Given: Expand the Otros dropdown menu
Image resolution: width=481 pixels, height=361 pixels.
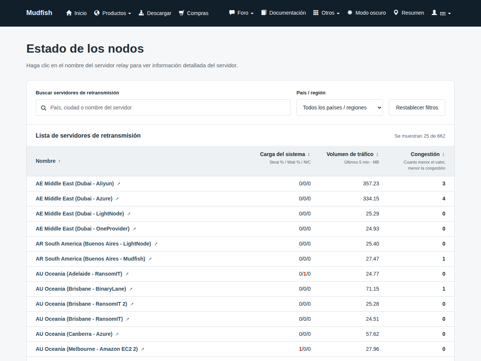Looking at the screenshot, I should 327,13.
